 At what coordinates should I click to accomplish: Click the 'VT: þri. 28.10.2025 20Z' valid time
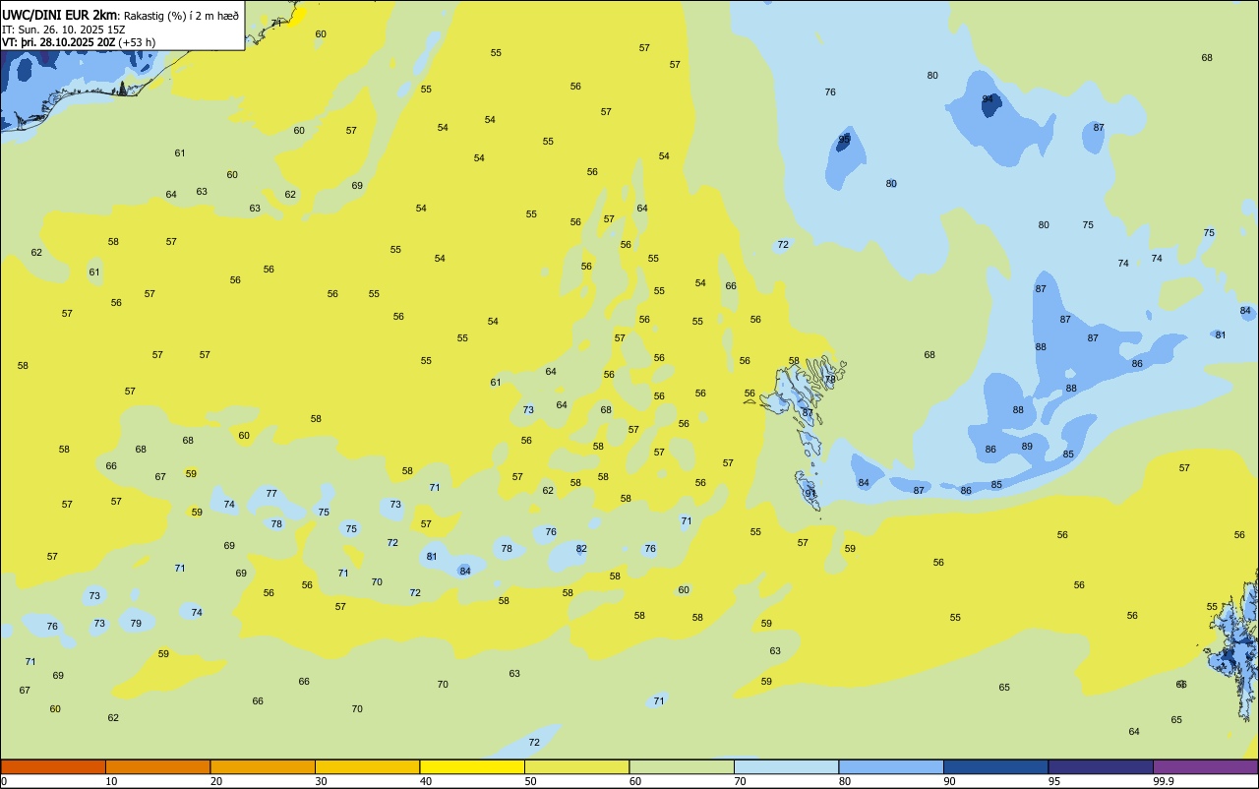[x=58, y=41]
